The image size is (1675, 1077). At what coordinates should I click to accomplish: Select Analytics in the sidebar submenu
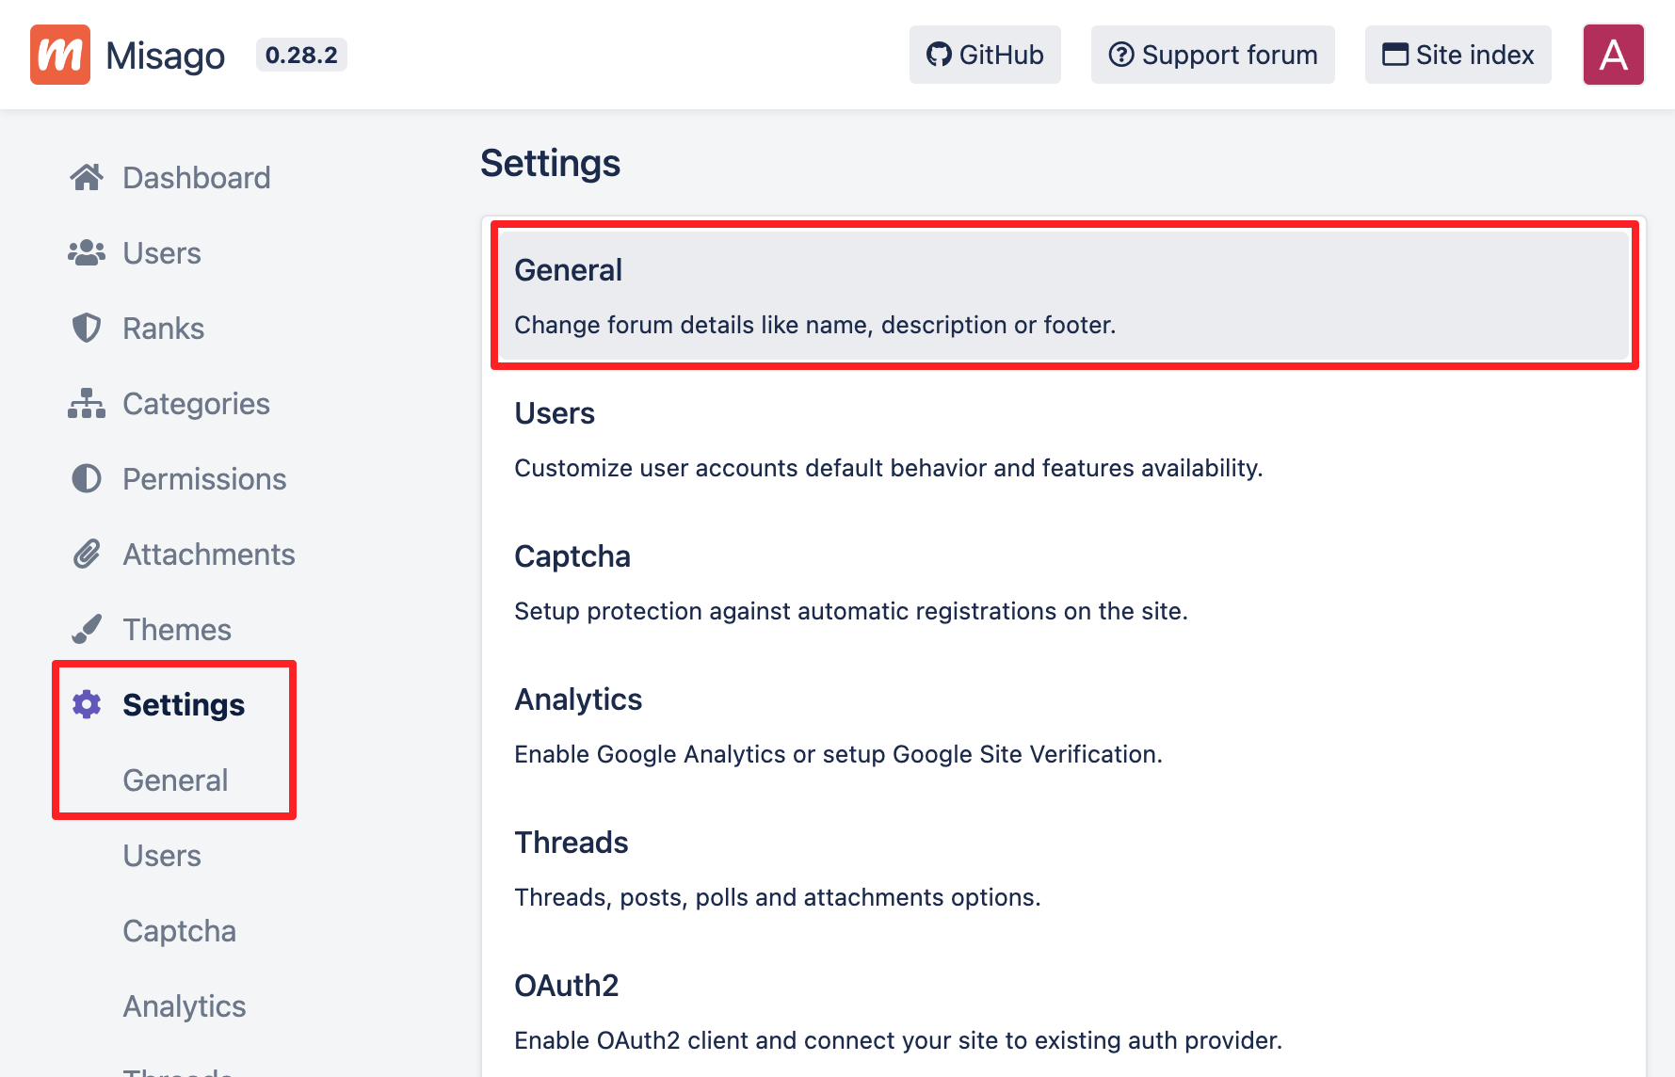[x=185, y=1006]
